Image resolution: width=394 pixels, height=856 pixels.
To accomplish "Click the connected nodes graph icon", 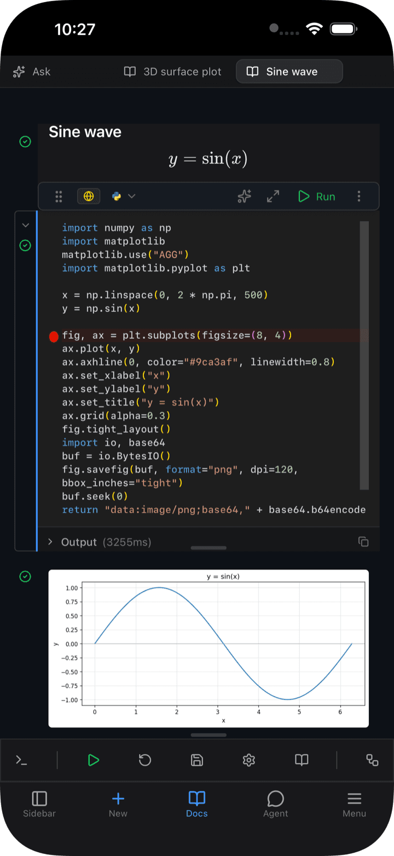I will click(372, 760).
